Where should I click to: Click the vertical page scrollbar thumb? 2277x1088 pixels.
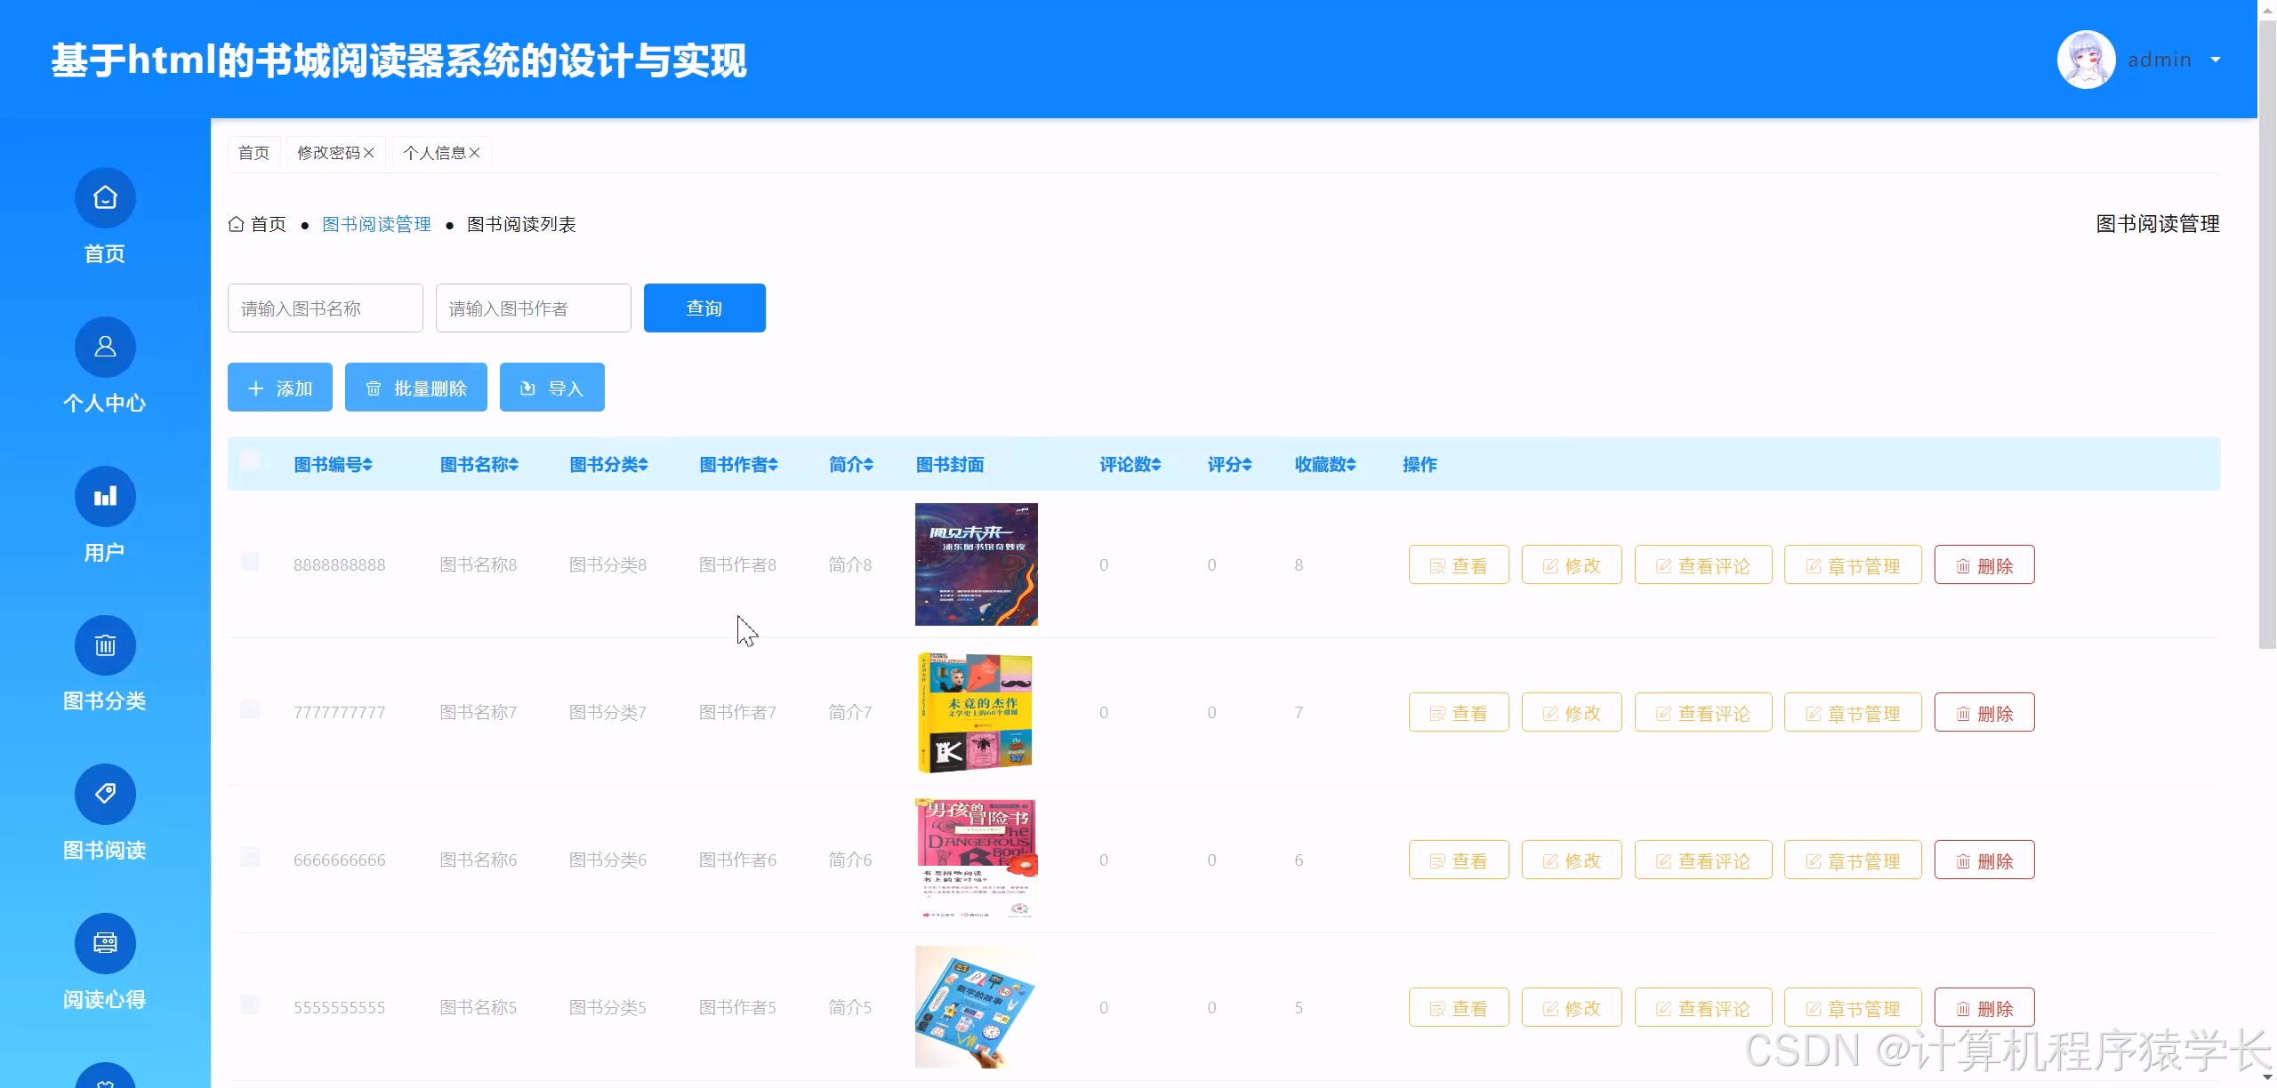[x=2267, y=333]
